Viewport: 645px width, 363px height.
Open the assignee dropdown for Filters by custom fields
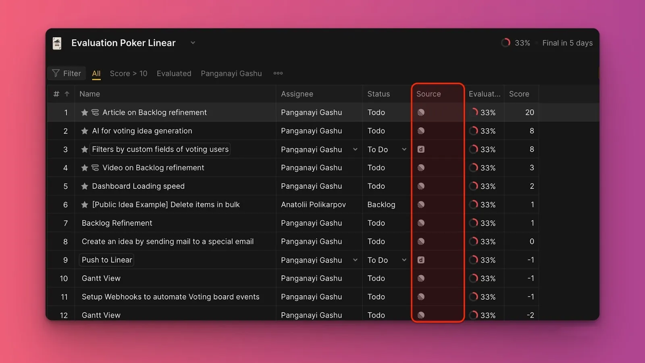click(355, 150)
